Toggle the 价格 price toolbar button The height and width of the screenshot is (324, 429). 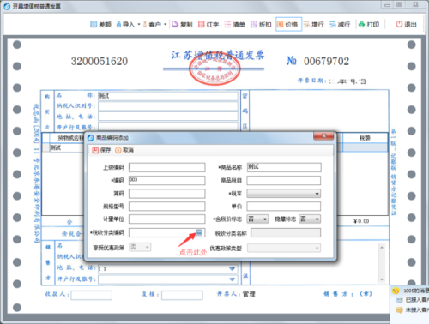(x=288, y=24)
